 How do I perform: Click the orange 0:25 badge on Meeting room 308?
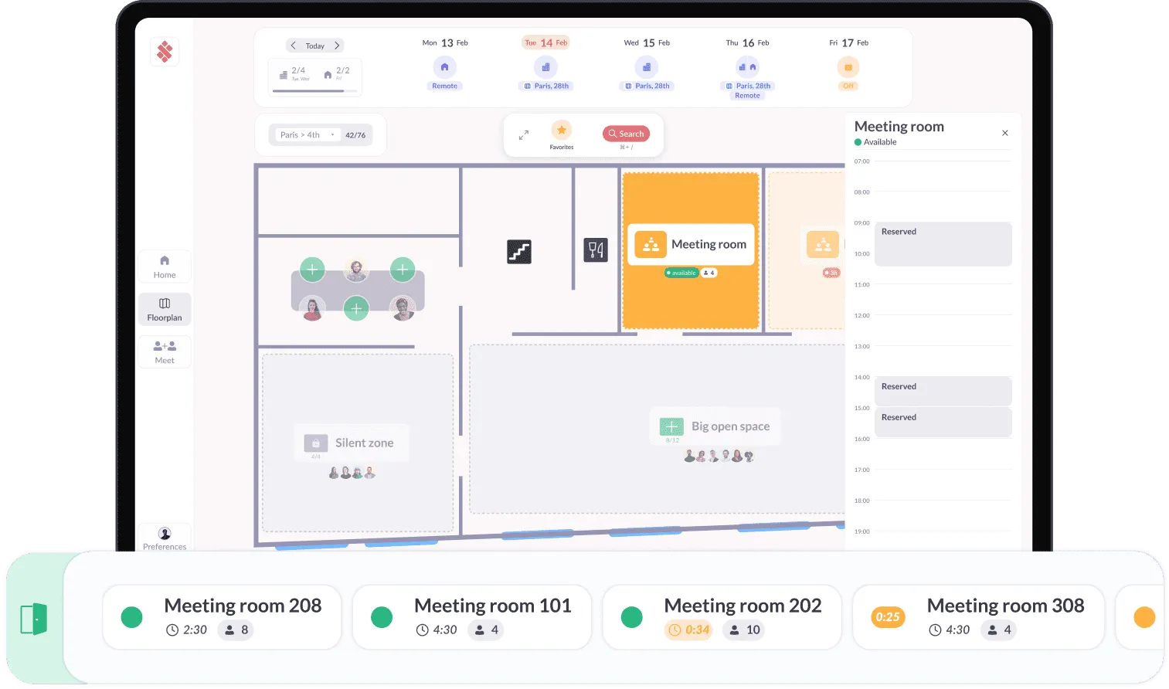point(888,617)
